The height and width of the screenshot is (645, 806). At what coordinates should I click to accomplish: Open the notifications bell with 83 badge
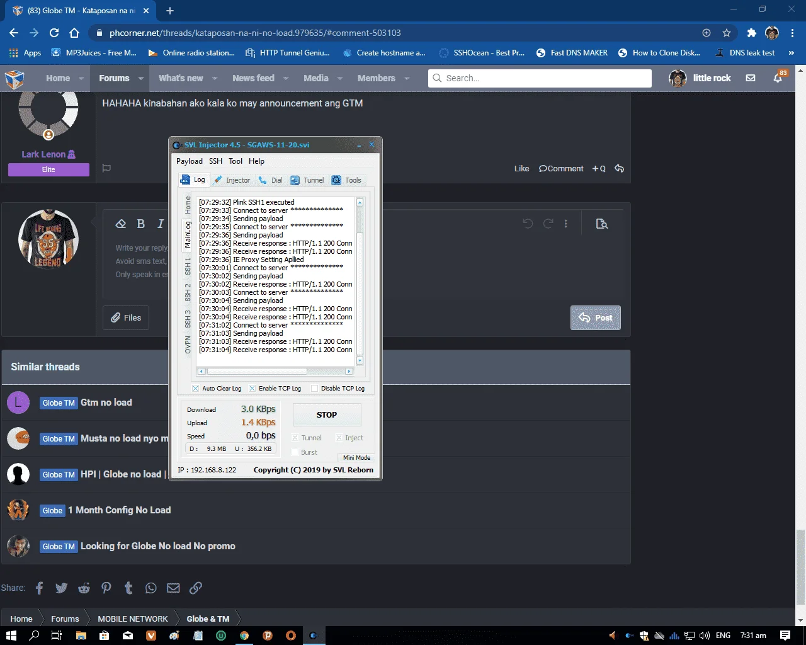[778, 77]
